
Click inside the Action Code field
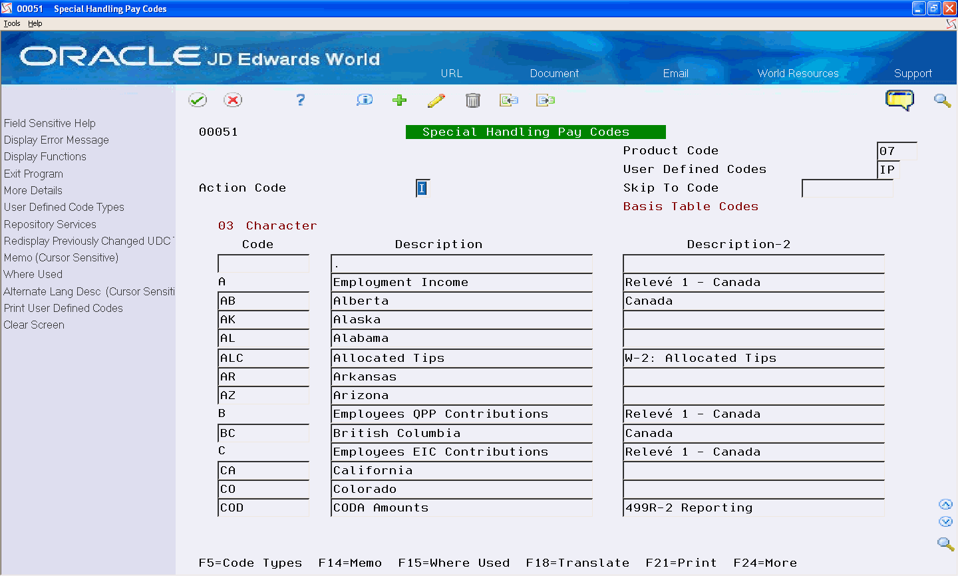[x=422, y=188]
